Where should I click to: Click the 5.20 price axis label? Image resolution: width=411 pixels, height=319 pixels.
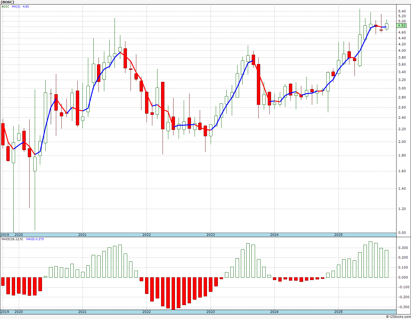402,16
